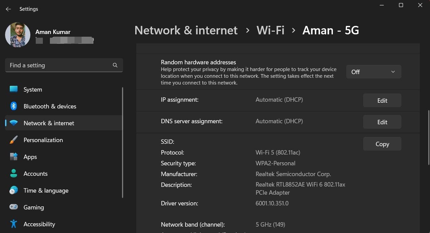Screen dimensions: 430x233
Task: Edit the IP assignment setting
Action: [x=382, y=100]
